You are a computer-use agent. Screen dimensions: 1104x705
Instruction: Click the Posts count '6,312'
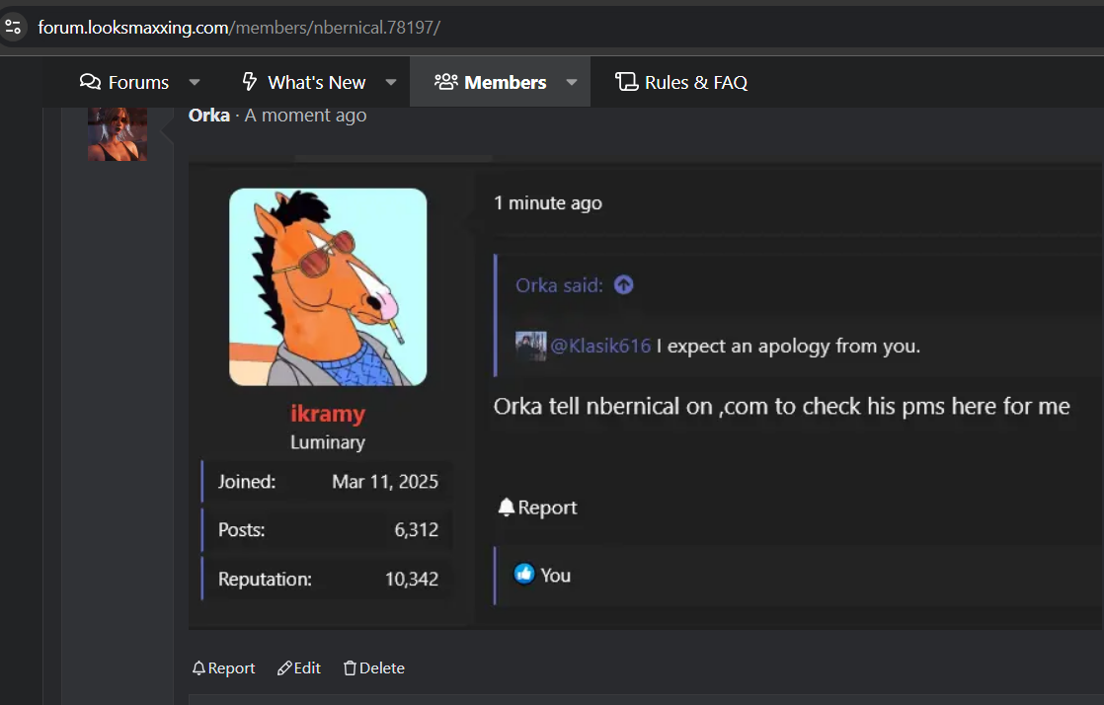point(416,530)
